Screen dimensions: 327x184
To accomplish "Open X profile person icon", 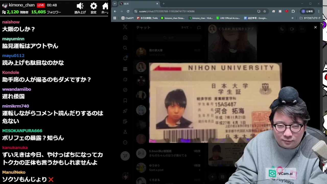I will (125, 132).
